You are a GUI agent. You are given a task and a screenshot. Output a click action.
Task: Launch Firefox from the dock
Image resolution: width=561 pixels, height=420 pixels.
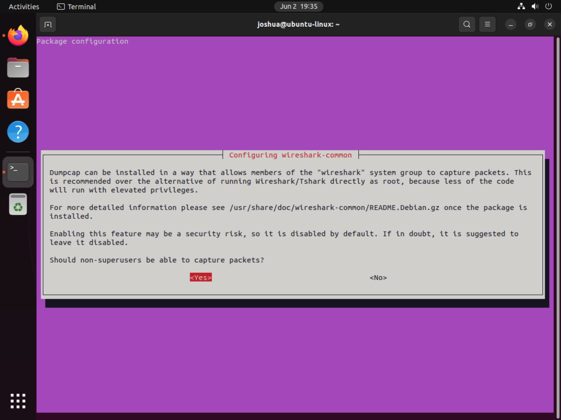pos(18,36)
